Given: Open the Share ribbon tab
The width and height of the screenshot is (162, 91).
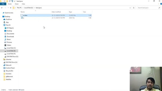Looking at the screenshot, I should 17,4.
